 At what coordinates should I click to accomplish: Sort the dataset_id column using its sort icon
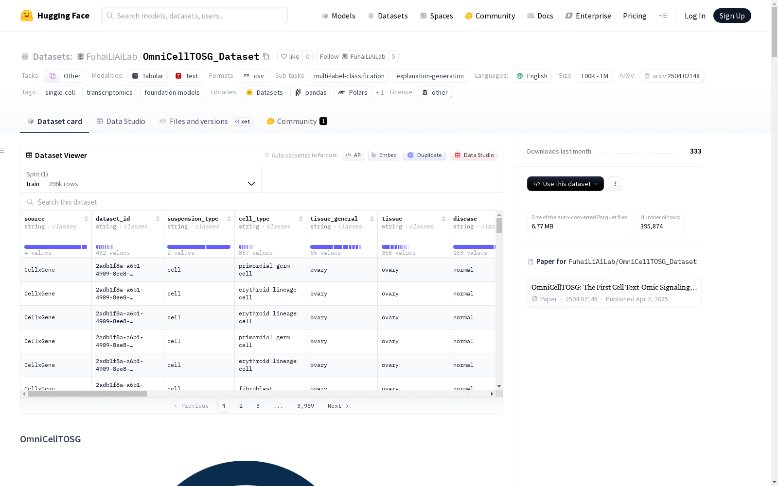coord(158,219)
